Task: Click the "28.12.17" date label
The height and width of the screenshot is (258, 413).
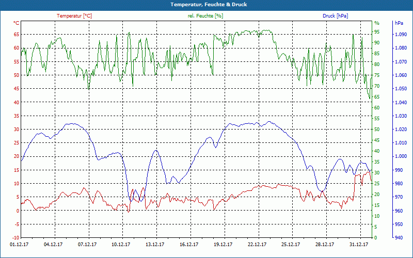Action: [325, 245]
